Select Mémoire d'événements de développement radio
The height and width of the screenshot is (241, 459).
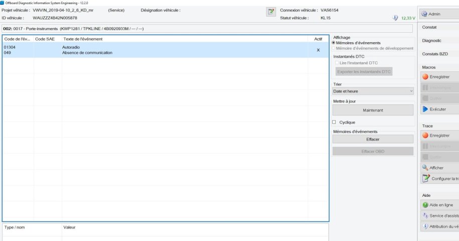(334, 48)
